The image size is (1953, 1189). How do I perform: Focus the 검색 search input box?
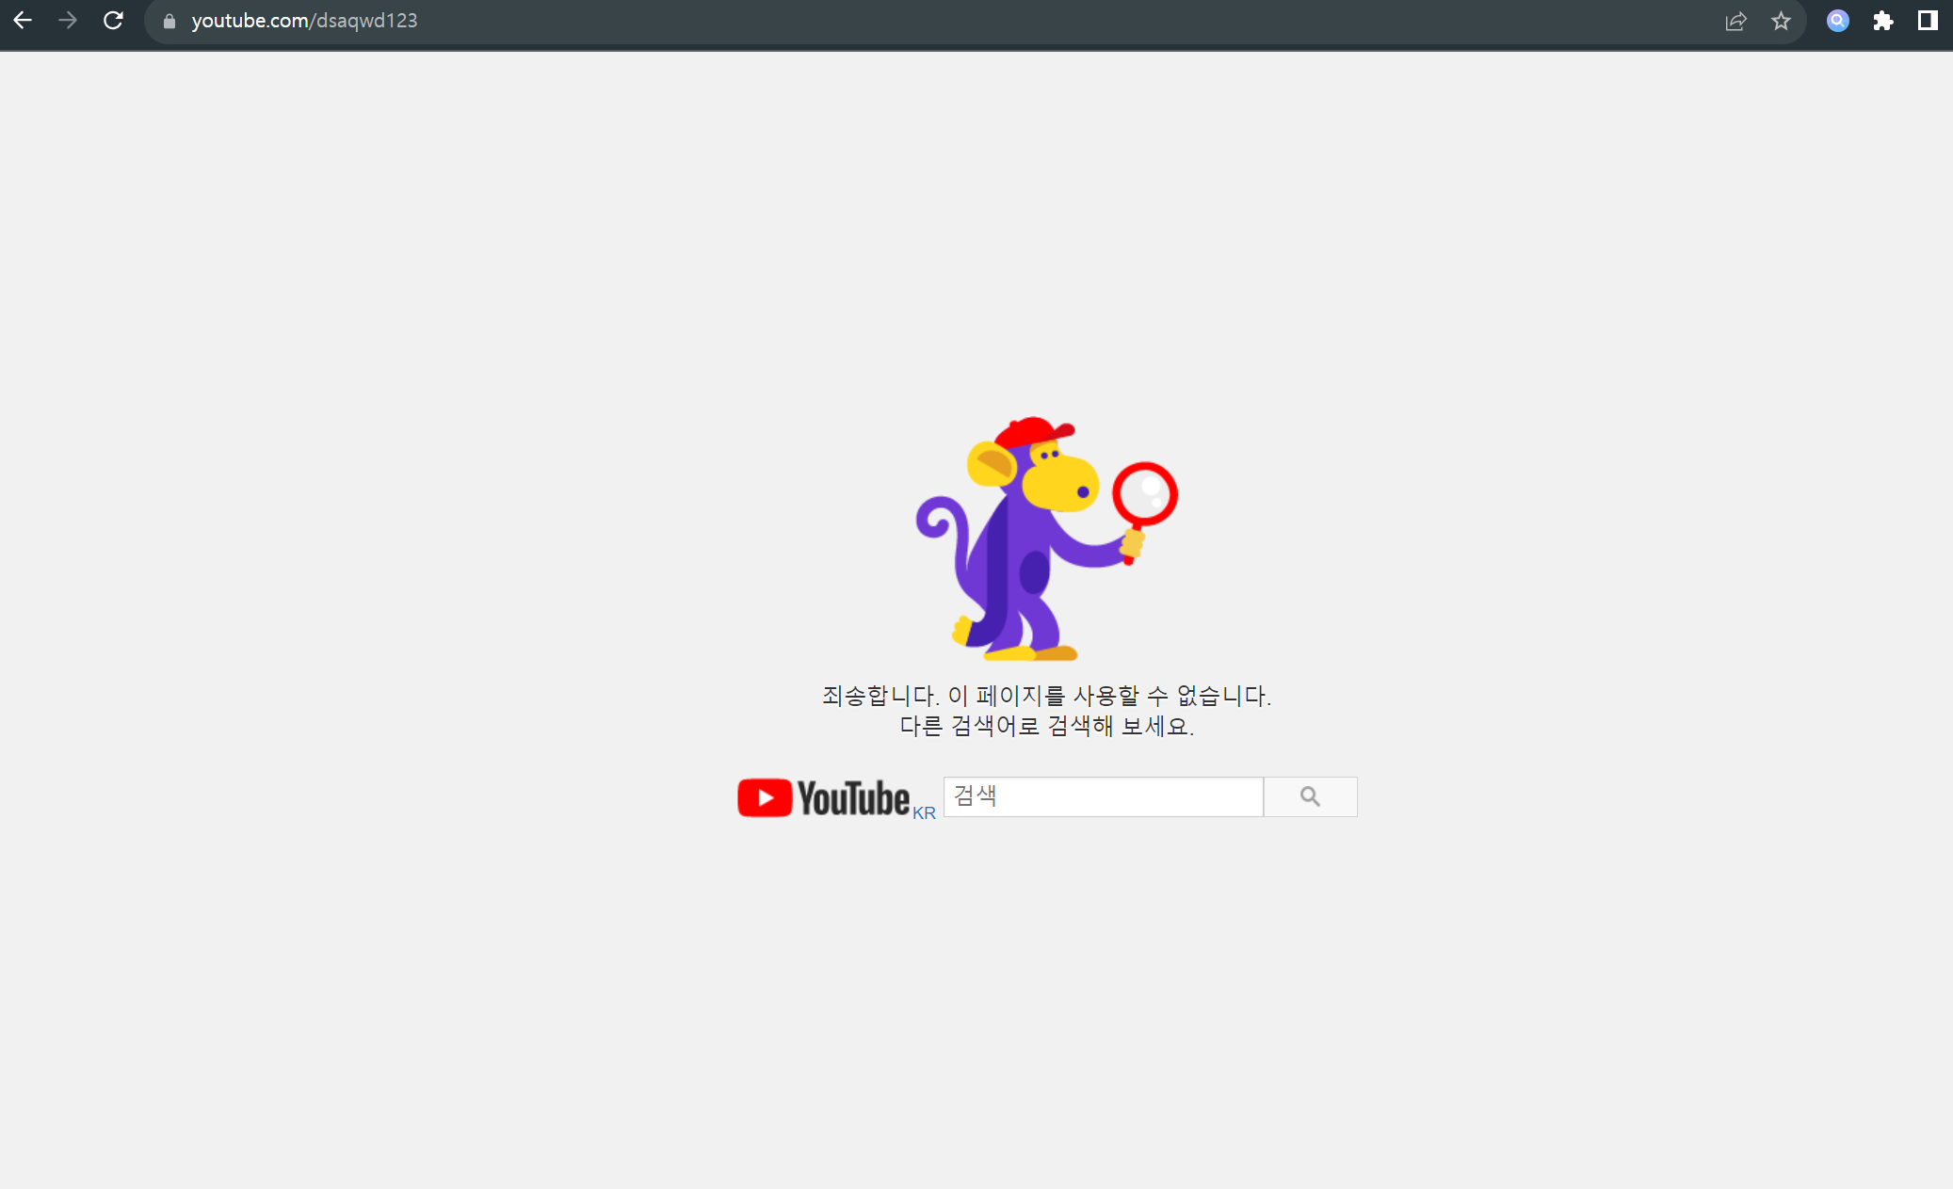(1103, 796)
